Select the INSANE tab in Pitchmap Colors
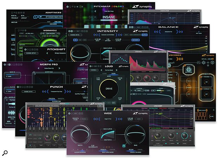 click(109, 17)
